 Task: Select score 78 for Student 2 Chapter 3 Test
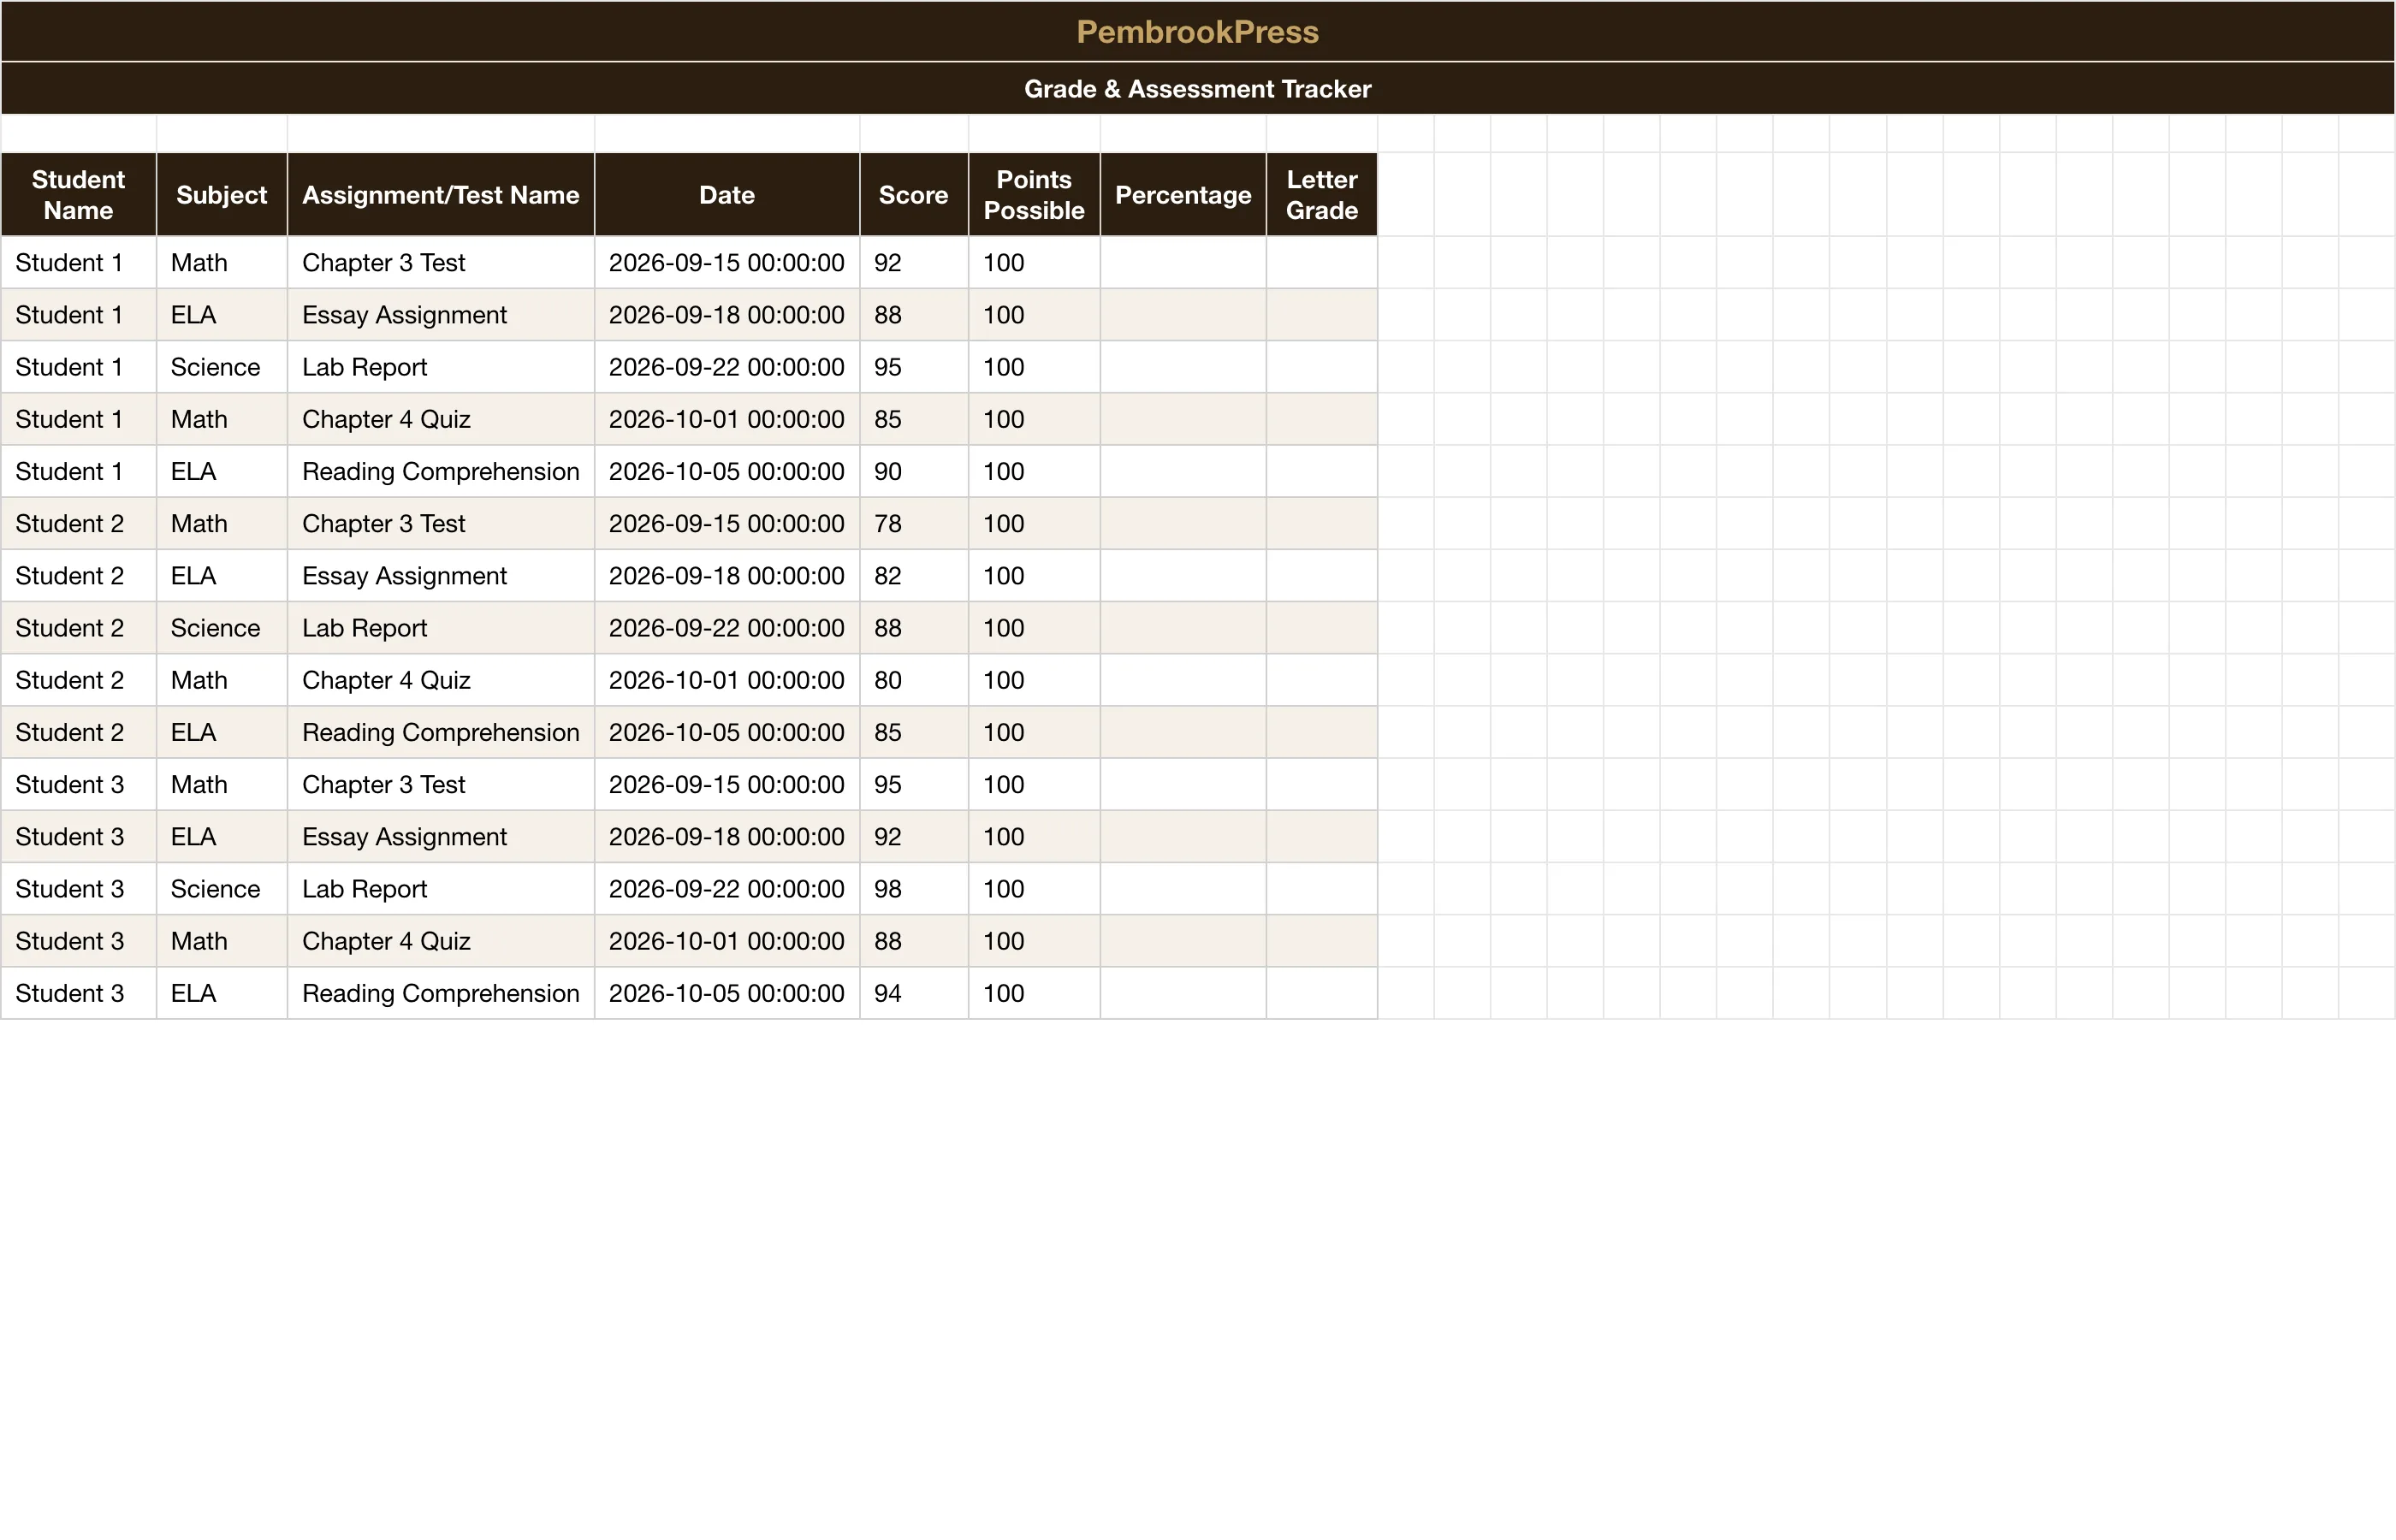(x=914, y=524)
